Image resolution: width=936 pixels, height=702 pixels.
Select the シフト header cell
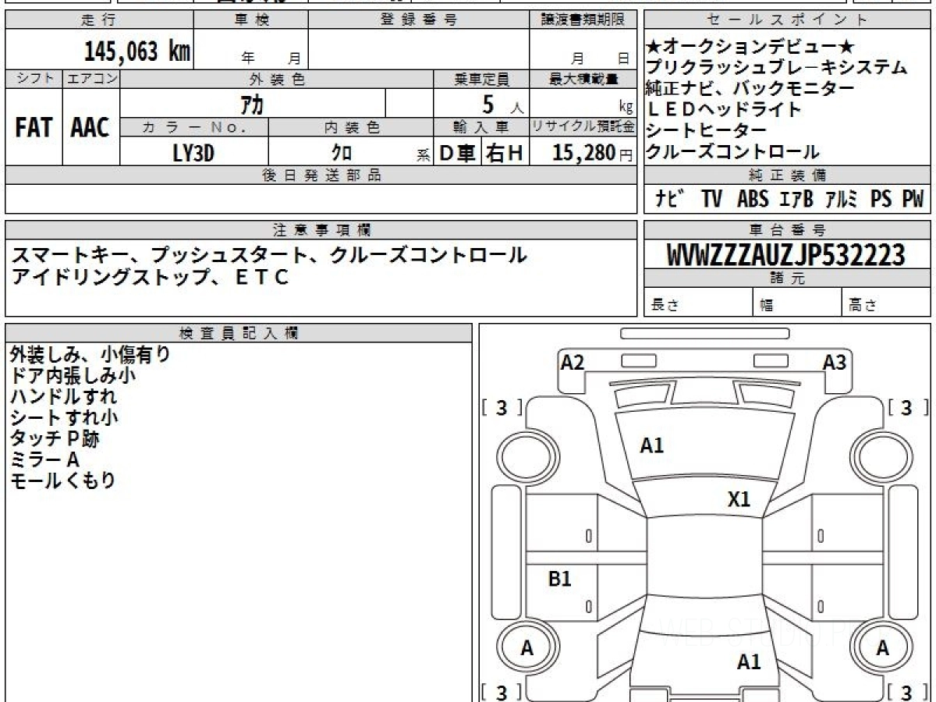34,79
